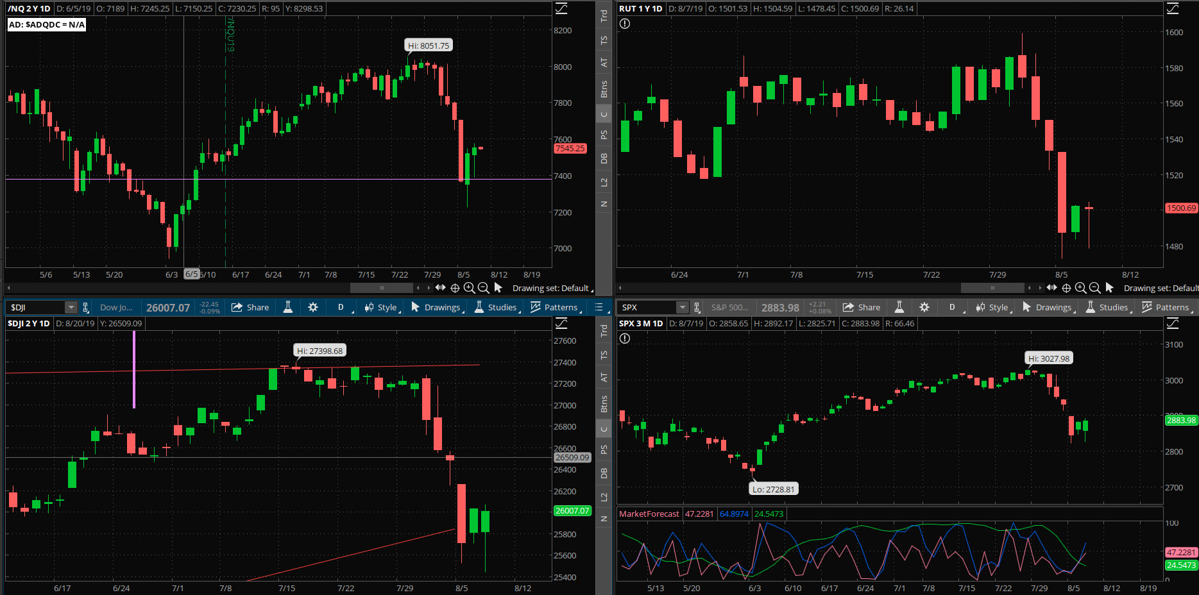Open Studies menu on $DJI chart
This screenshot has height=595, width=1199.
(x=497, y=308)
